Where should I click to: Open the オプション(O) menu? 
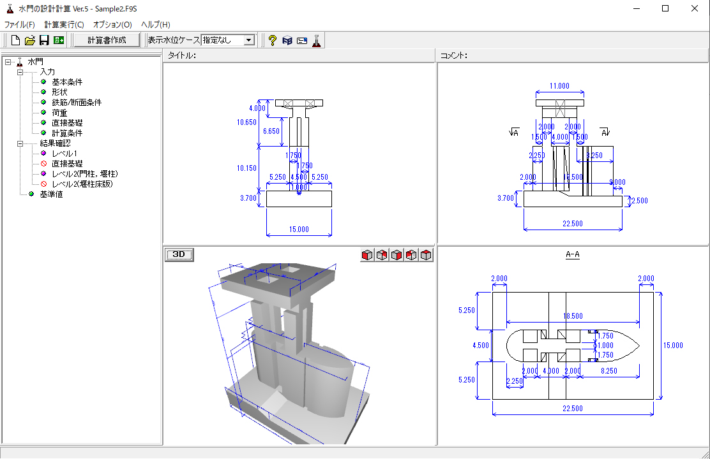click(x=112, y=24)
